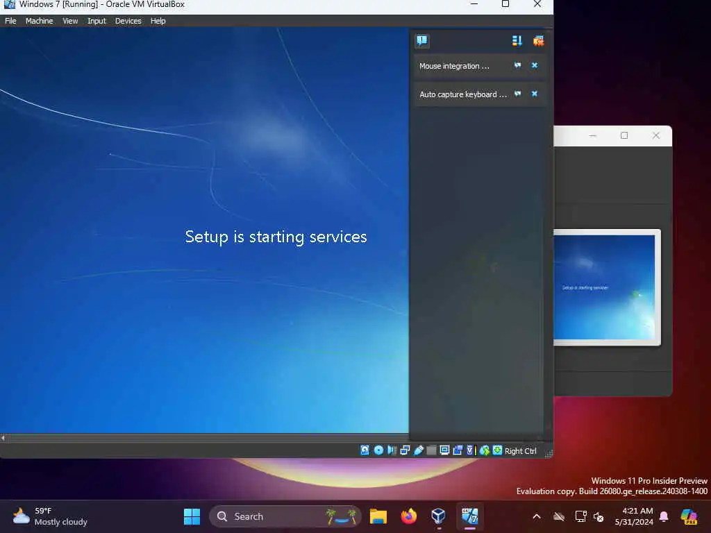Click the virtualization CPU status icon
Viewport: 711px width, 533px height.
(x=470, y=450)
